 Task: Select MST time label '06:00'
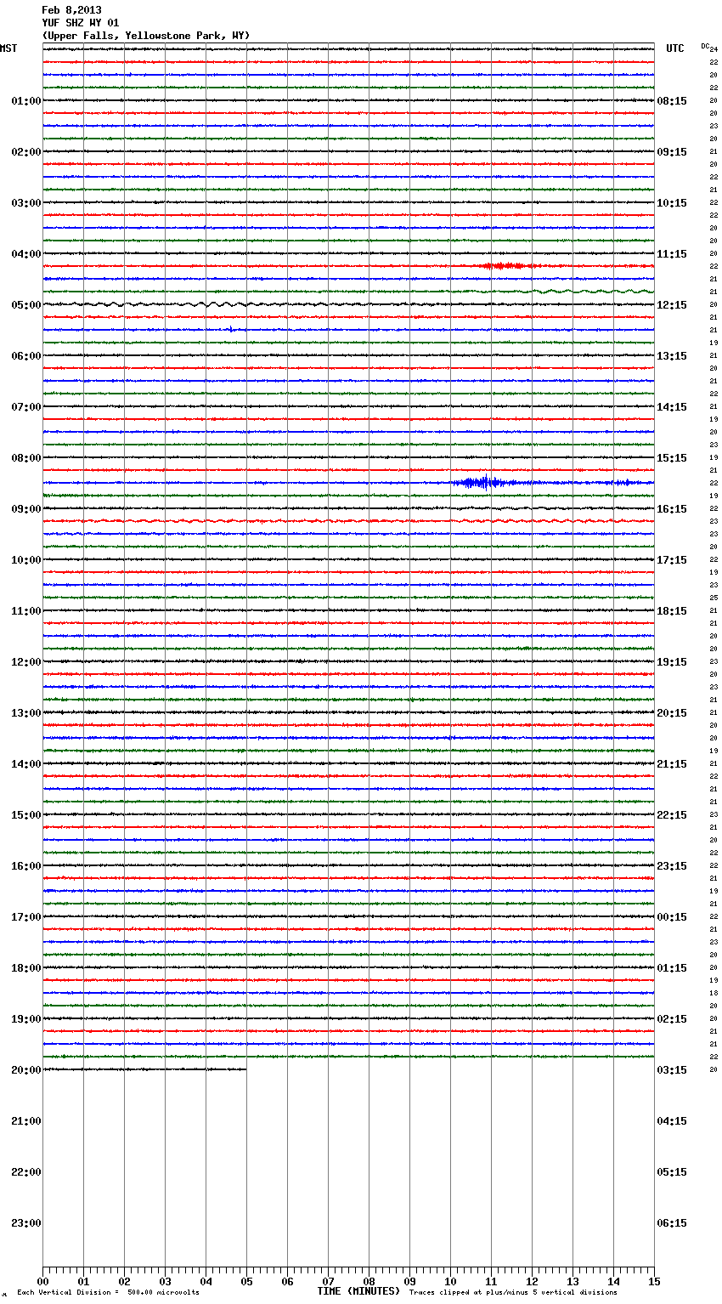(x=26, y=356)
